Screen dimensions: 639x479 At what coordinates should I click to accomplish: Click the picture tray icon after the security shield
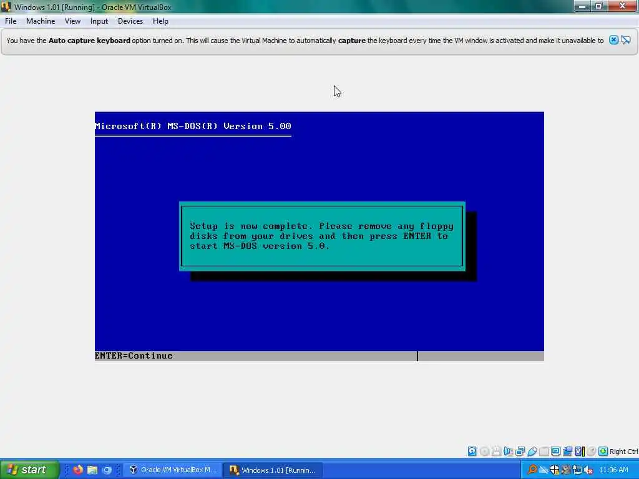coord(566,470)
